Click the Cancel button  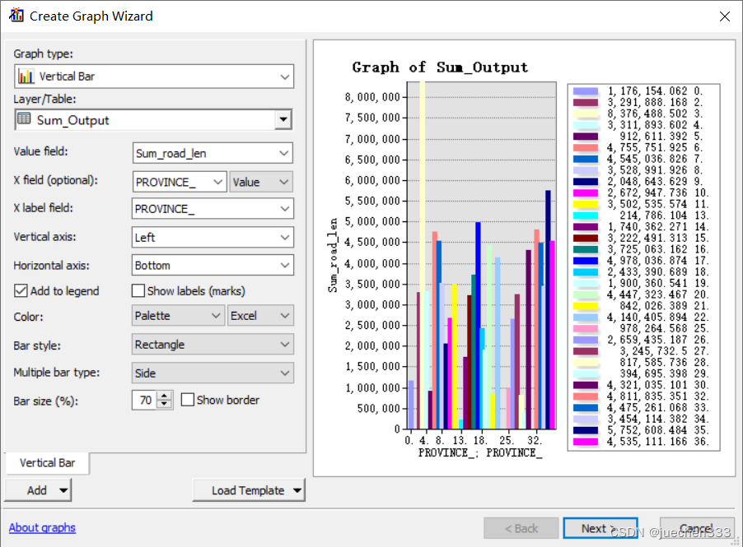(x=697, y=528)
